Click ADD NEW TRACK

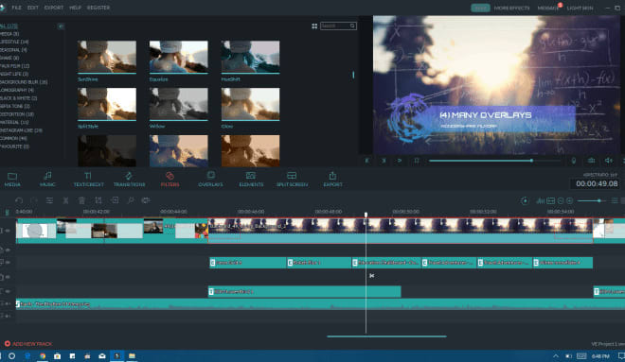(28, 344)
